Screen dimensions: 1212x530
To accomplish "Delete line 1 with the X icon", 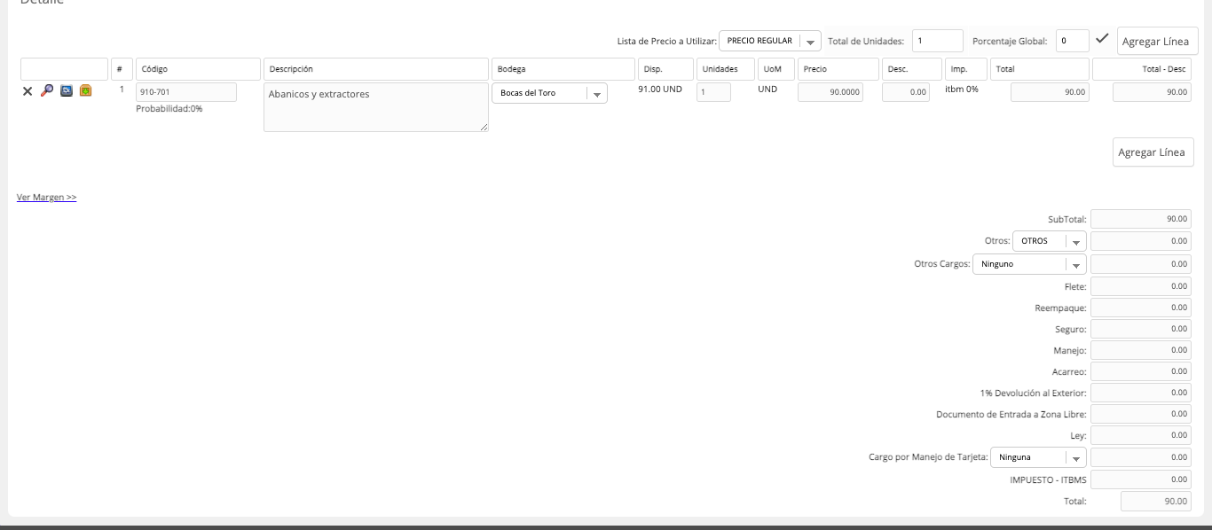I will 28,90.
